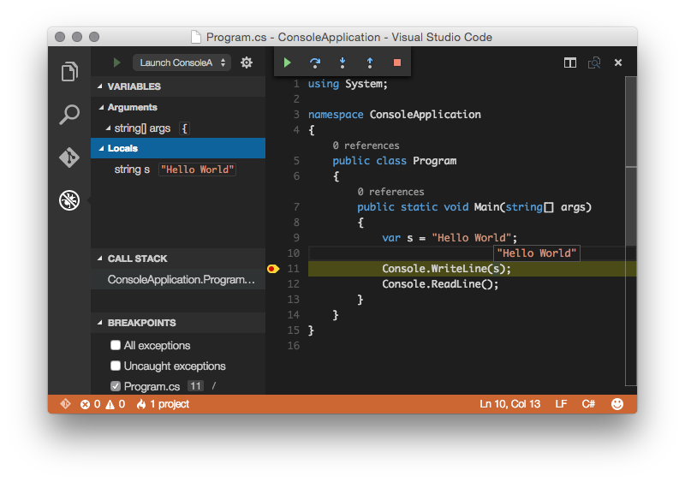The width and height of the screenshot is (685, 482).
Task: Open the Debug view
Action: pyautogui.click(x=69, y=200)
